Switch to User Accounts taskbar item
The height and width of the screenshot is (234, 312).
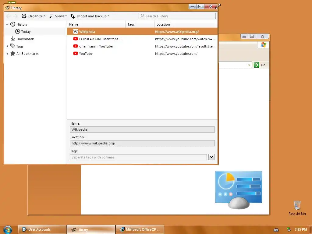click(x=42, y=229)
